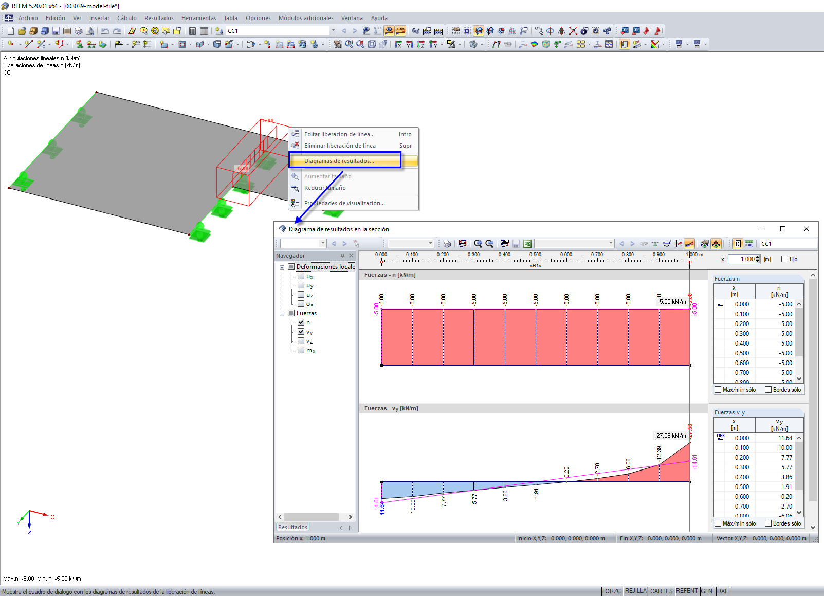The width and height of the screenshot is (824, 596).
Task: Click the red X cross tool icon
Action: coord(573,31)
